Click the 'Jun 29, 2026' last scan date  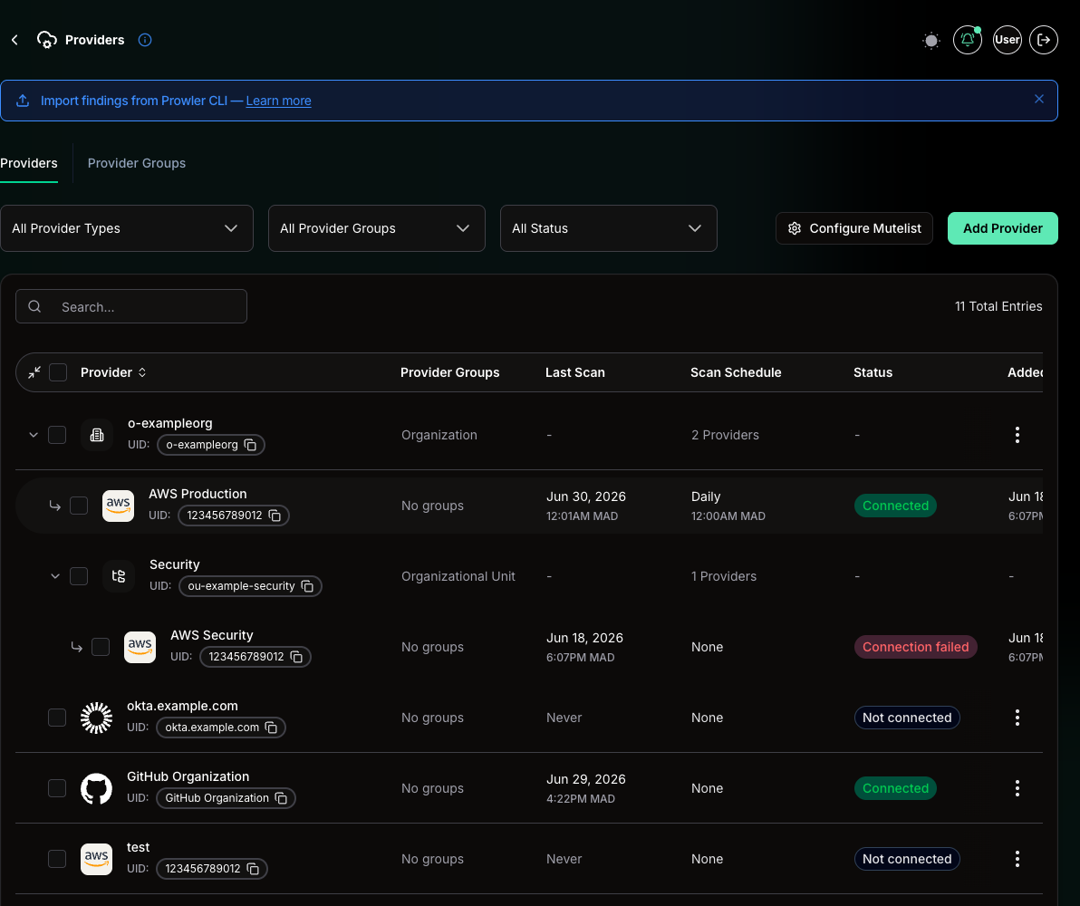[586, 779]
